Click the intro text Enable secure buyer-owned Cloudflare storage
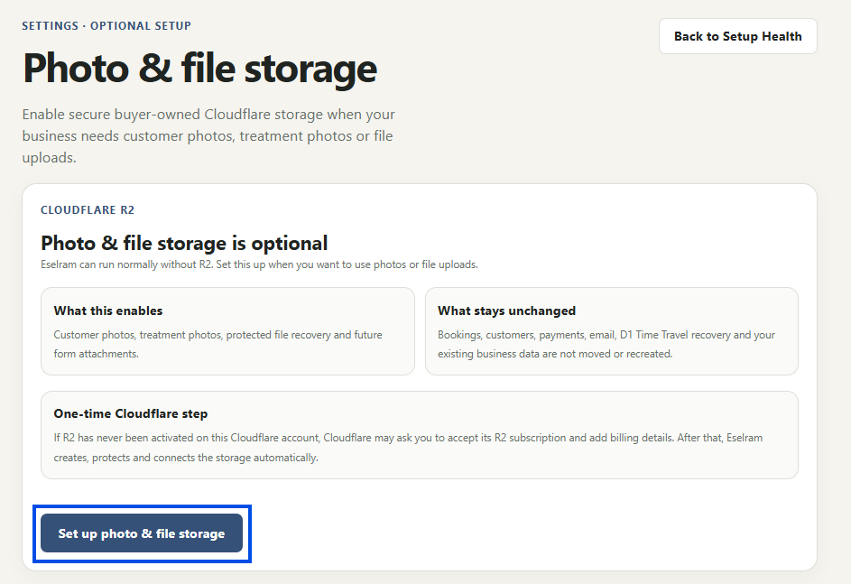Image resolution: width=851 pixels, height=584 pixels. click(x=208, y=135)
